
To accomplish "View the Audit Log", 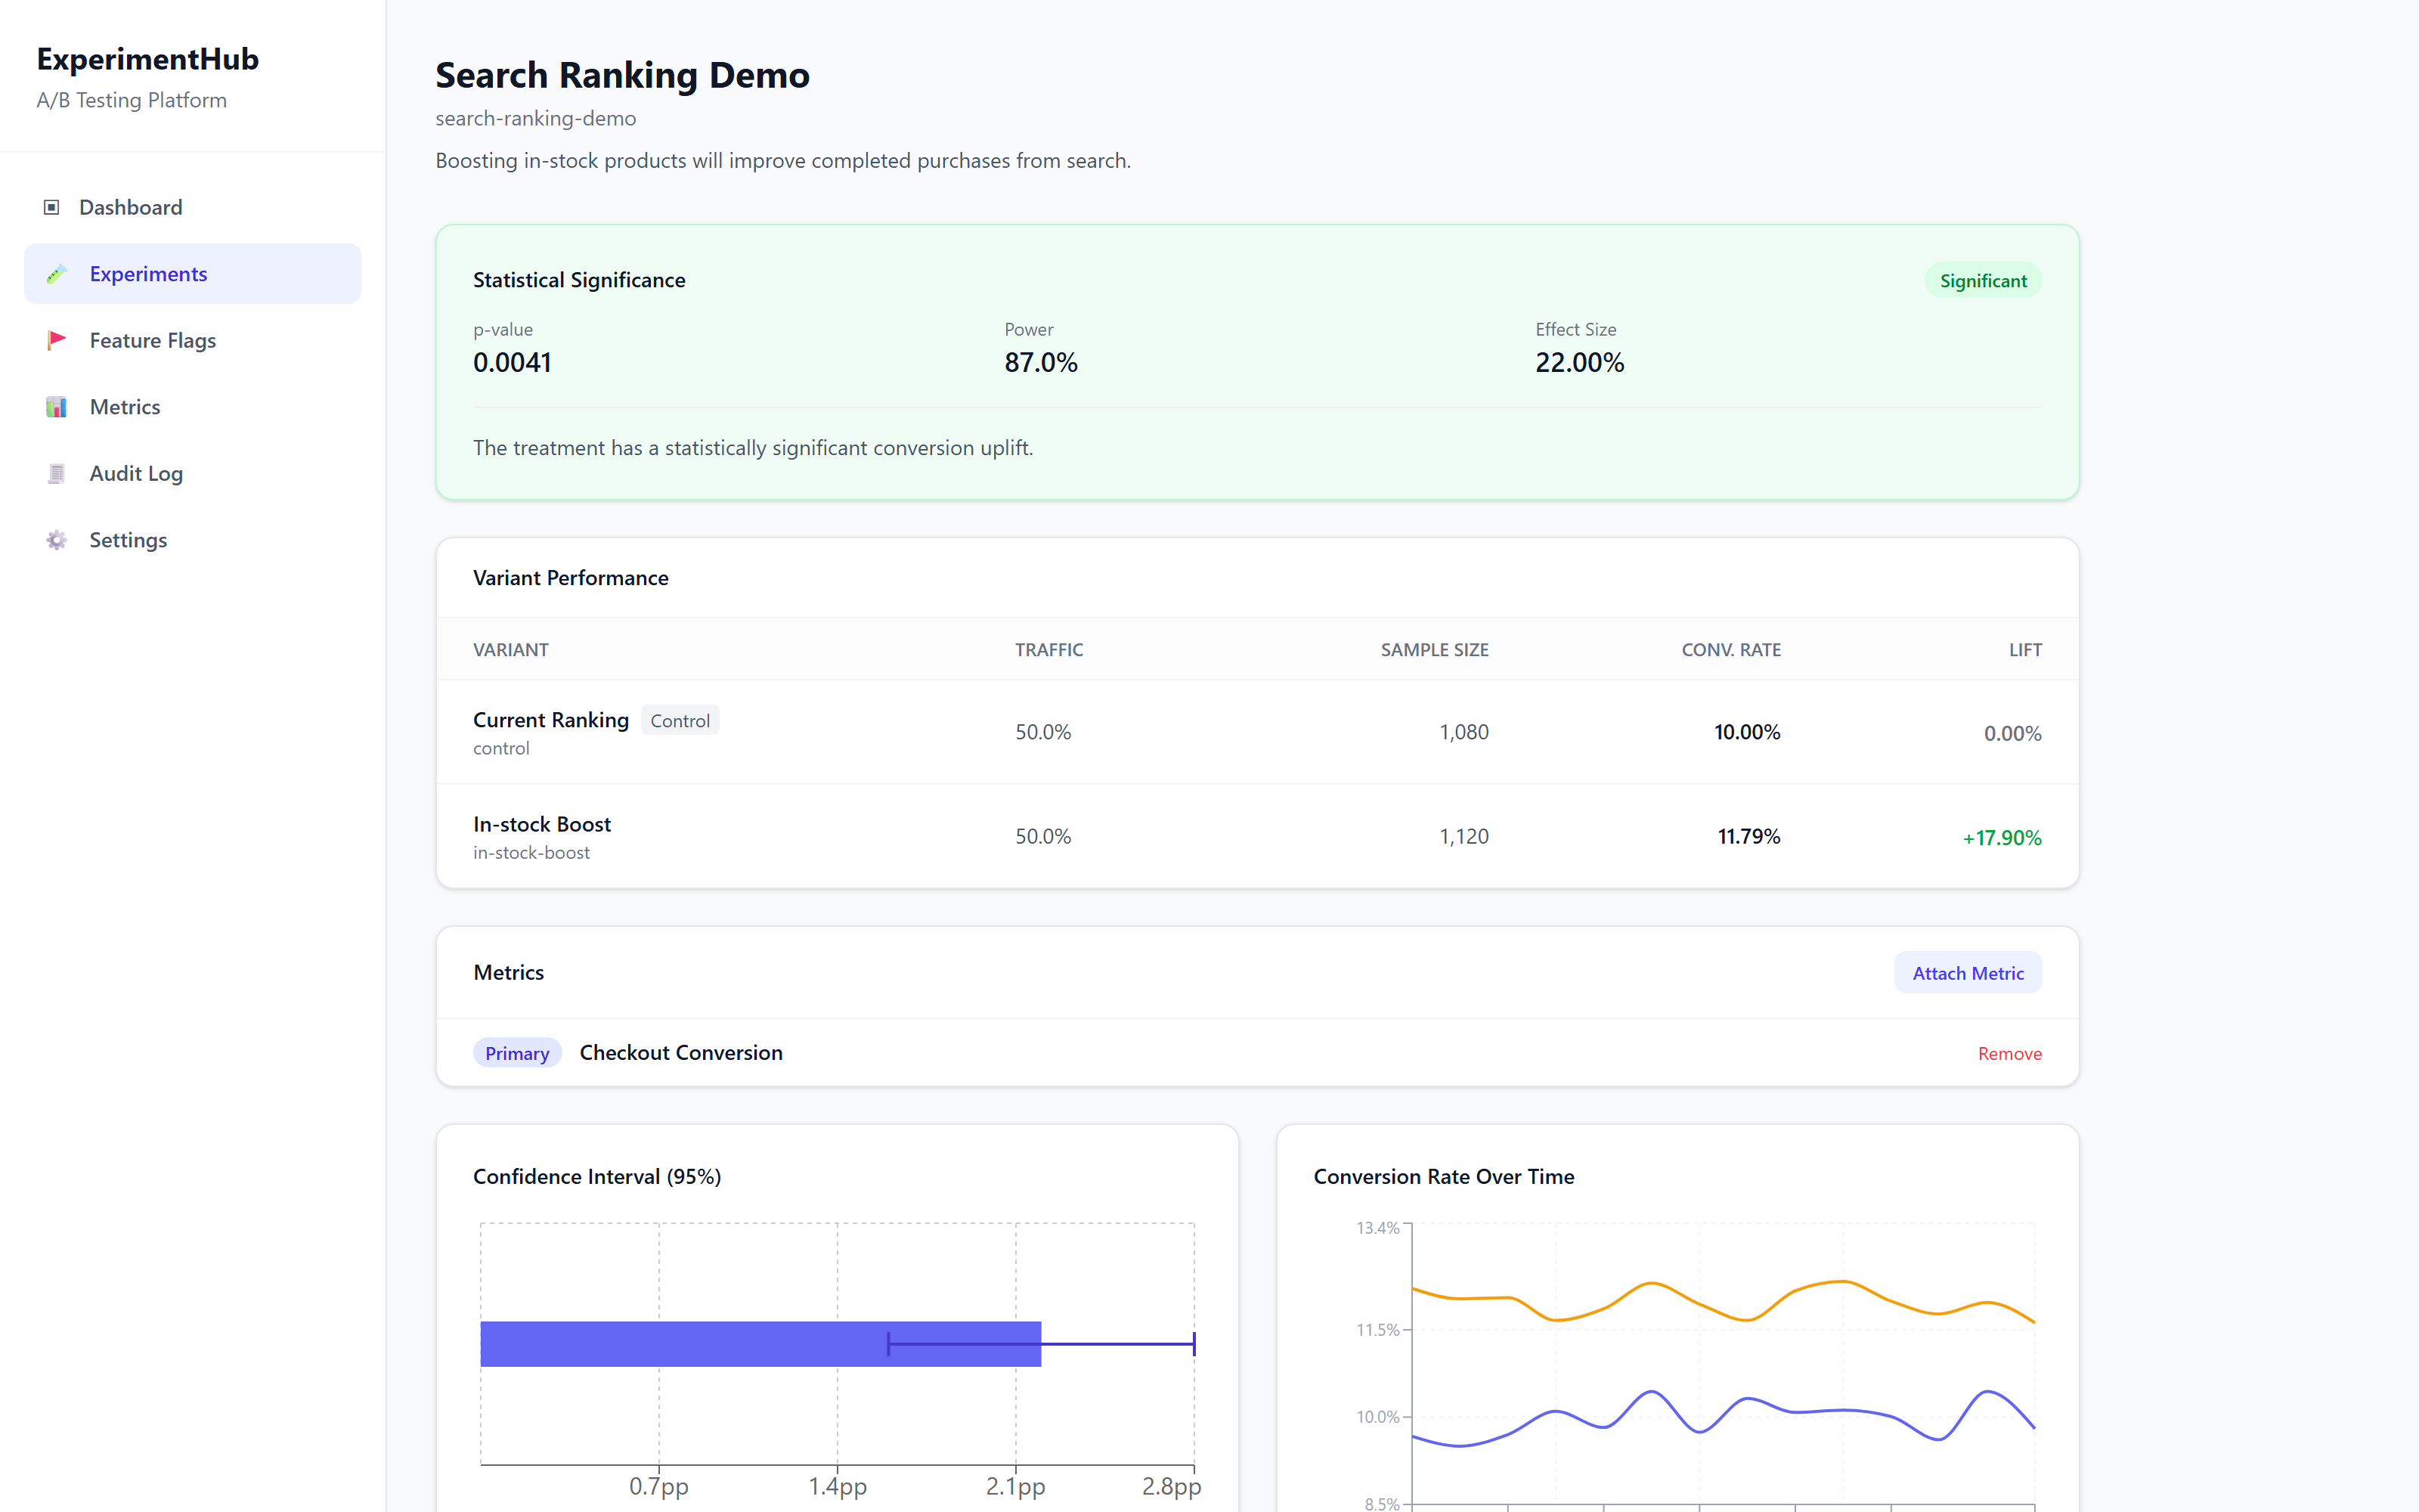I will point(192,473).
